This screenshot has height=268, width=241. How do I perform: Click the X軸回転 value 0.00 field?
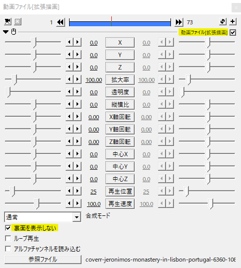[x=93, y=117]
